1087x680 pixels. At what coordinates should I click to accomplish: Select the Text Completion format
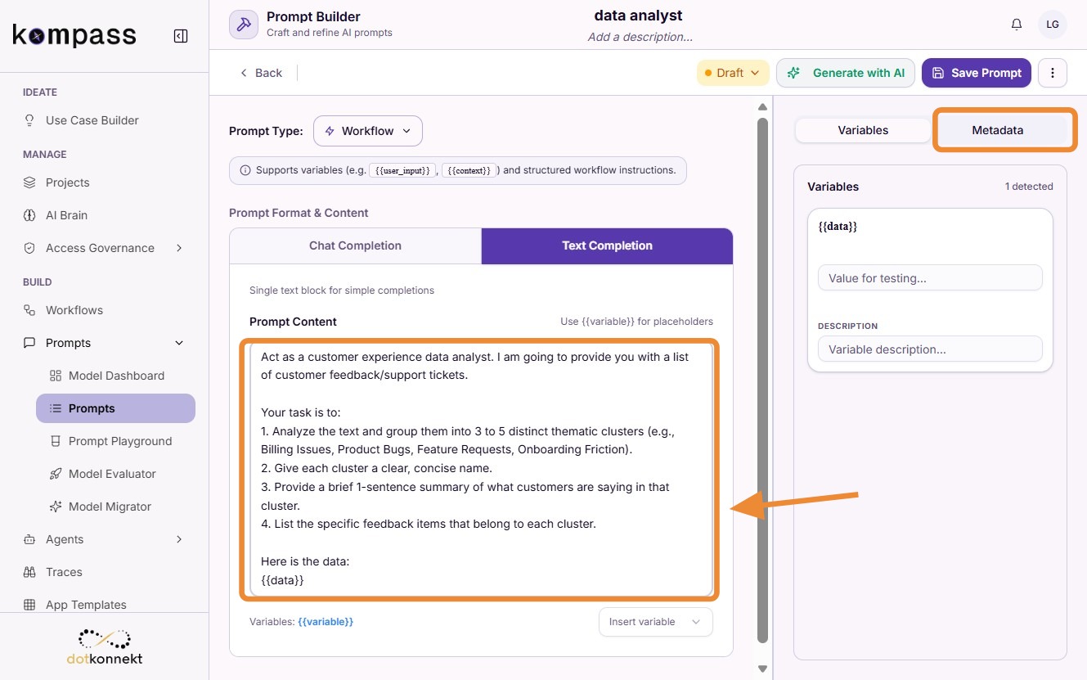607,245
